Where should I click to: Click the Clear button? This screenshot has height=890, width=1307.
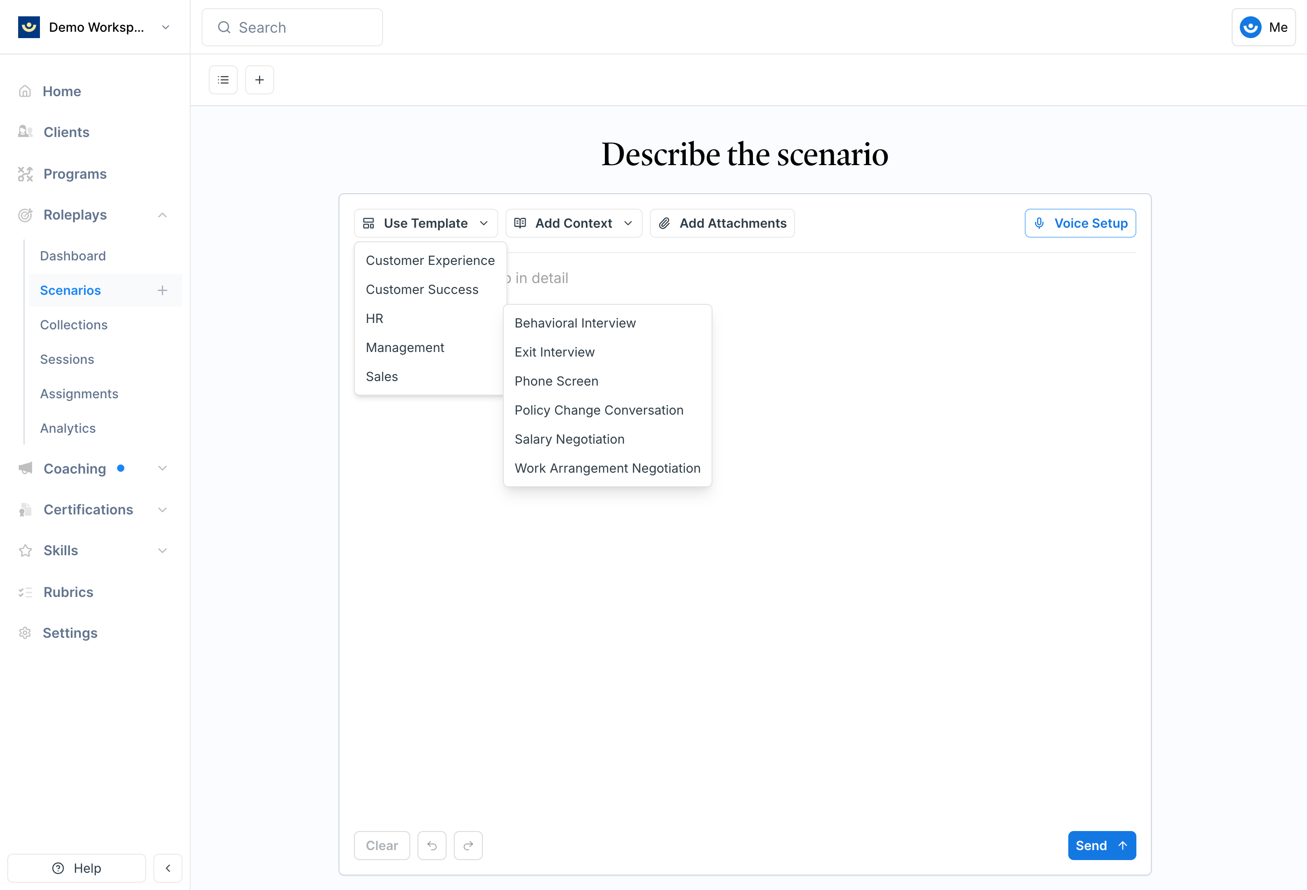click(x=381, y=845)
